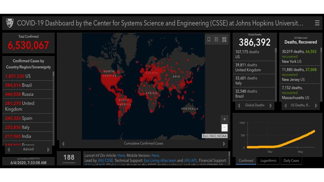Image resolution: width=324 pixels, height=182 pixels.
Task: Click the Massachusetts US deaths entry
Action: tap(300, 93)
